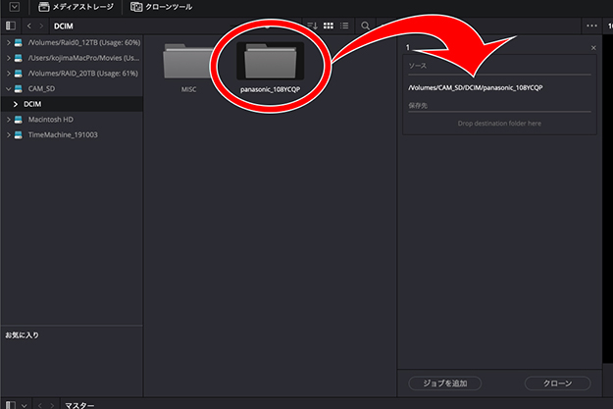Toggle the クローンツール panel tab
The width and height of the screenshot is (613, 409).
162,7
